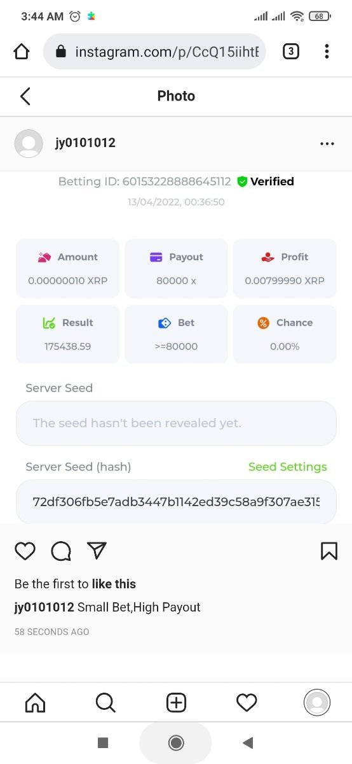Open jy0101012 profile from post header
Screen dimensions: 352x764
click(85, 143)
